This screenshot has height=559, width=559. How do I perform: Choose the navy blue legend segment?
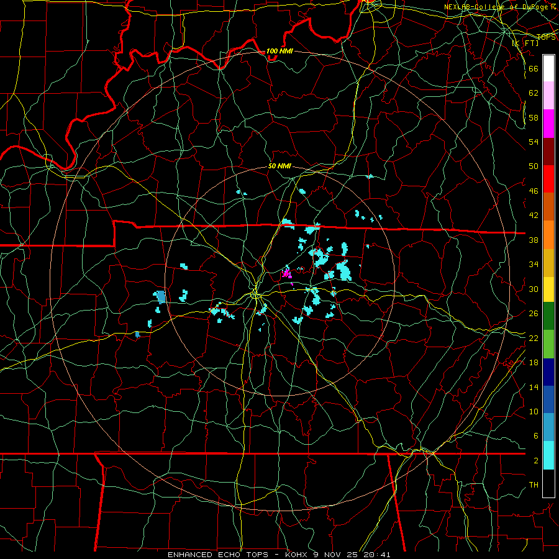tap(548, 372)
